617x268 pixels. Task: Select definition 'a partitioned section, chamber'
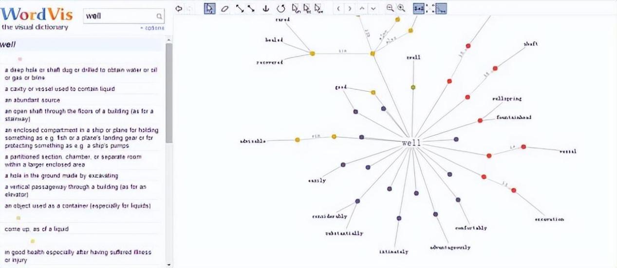click(74, 161)
